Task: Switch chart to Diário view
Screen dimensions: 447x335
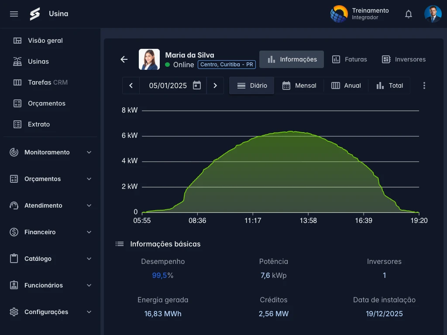Action: pyautogui.click(x=252, y=85)
